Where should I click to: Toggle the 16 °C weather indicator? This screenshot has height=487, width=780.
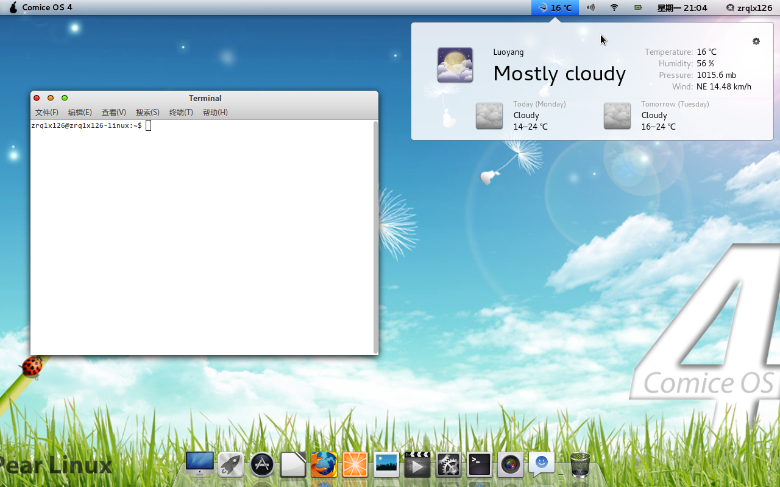click(x=555, y=8)
